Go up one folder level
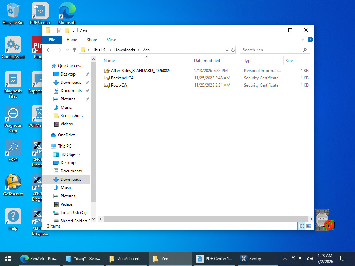The image size is (355, 266). pos(75,50)
